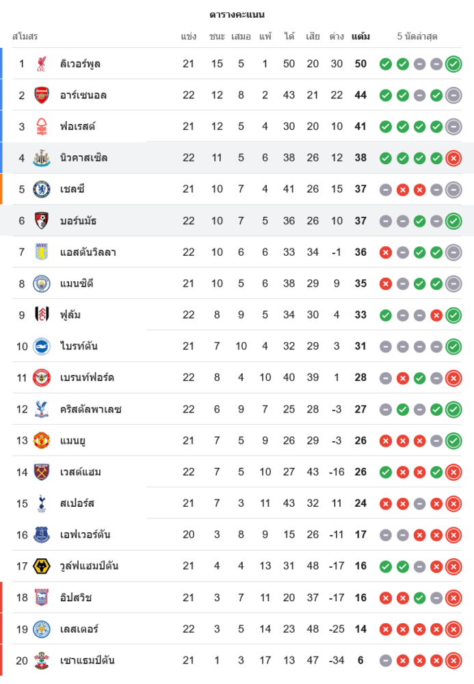Image resolution: width=474 pixels, height=684 pixels.
Task: Sort by the แต้ม points column header
Action: (x=360, y=36)
